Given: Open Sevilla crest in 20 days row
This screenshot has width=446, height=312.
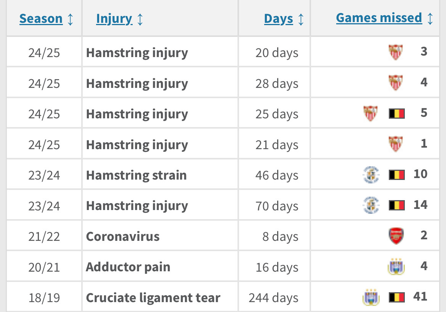Looking at the screenshot, I should point(396,52).
